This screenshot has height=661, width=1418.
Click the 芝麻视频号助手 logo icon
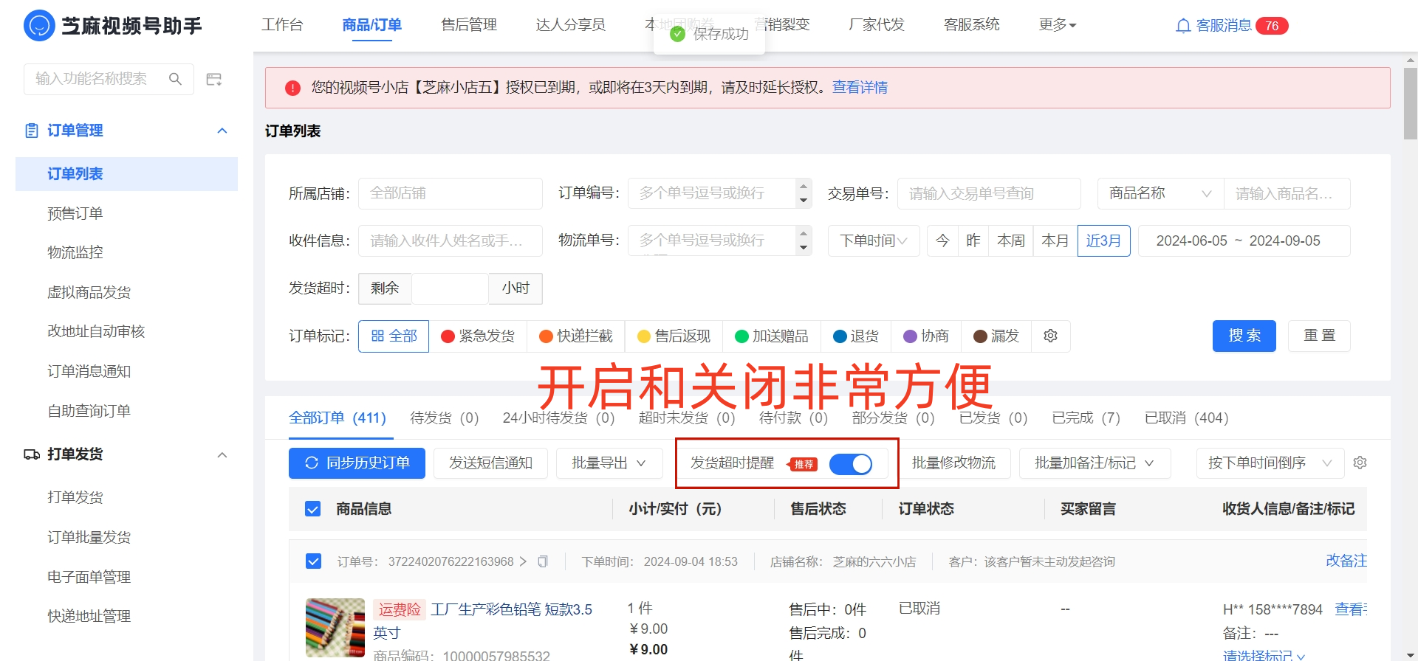[x=39, y=26]
